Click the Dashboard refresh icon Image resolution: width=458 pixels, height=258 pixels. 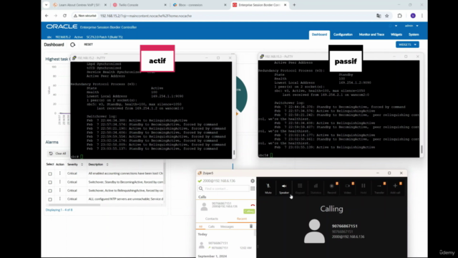72,44
